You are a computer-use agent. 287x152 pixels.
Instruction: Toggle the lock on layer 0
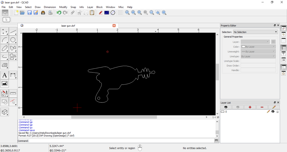(x=277, y=112)
